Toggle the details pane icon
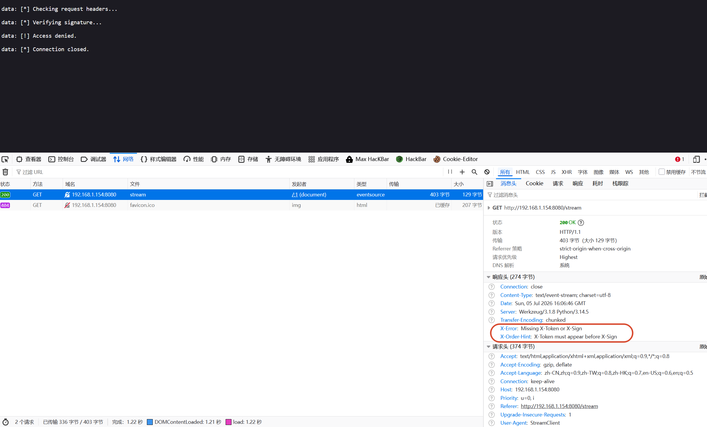The height and width of the screenshot is (427, 707). click(x=490, y=184)
